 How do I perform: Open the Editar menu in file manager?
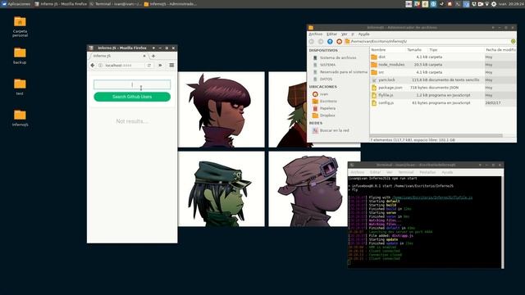pyautogui.click(x=331, y=34)
